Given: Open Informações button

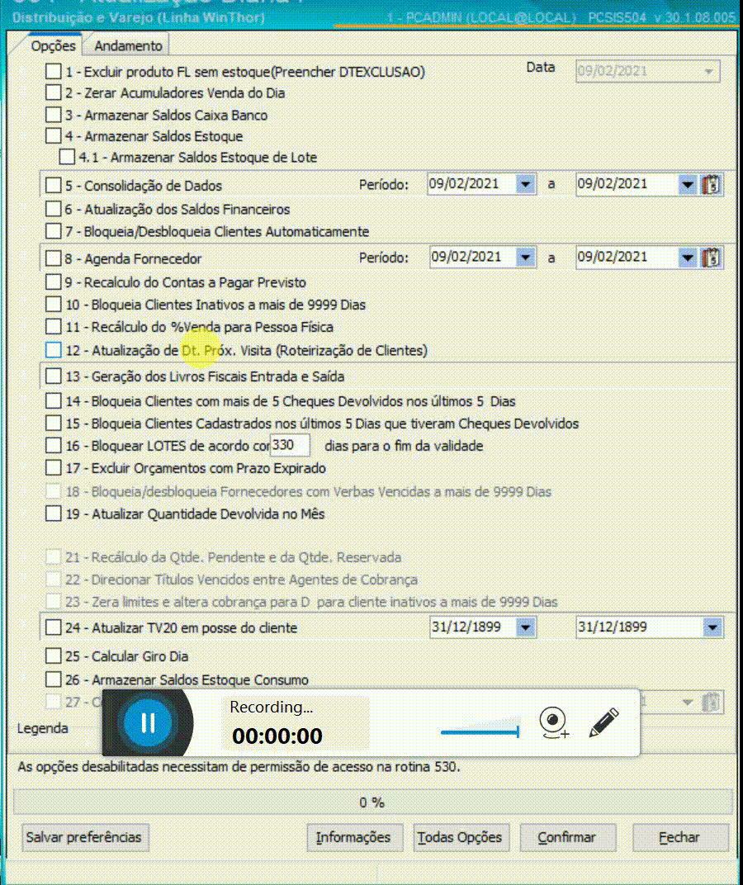Looking at the screenshot, I should click(353, 837).
